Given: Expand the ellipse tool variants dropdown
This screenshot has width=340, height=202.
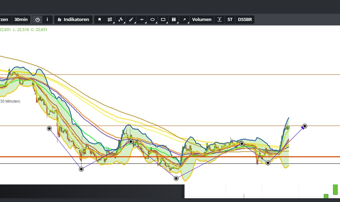Looking at the screenshot, I should pyautogui.click(x=156, y=23).
